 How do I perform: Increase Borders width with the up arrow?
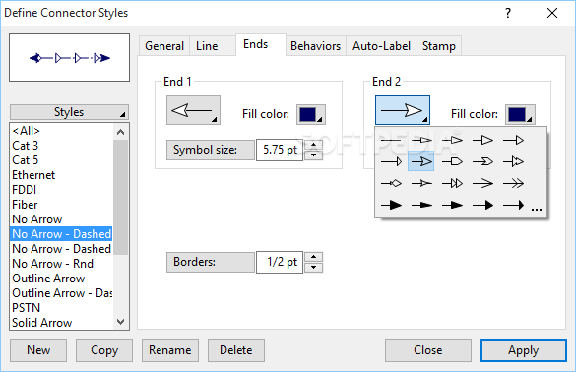click(313, 257)
